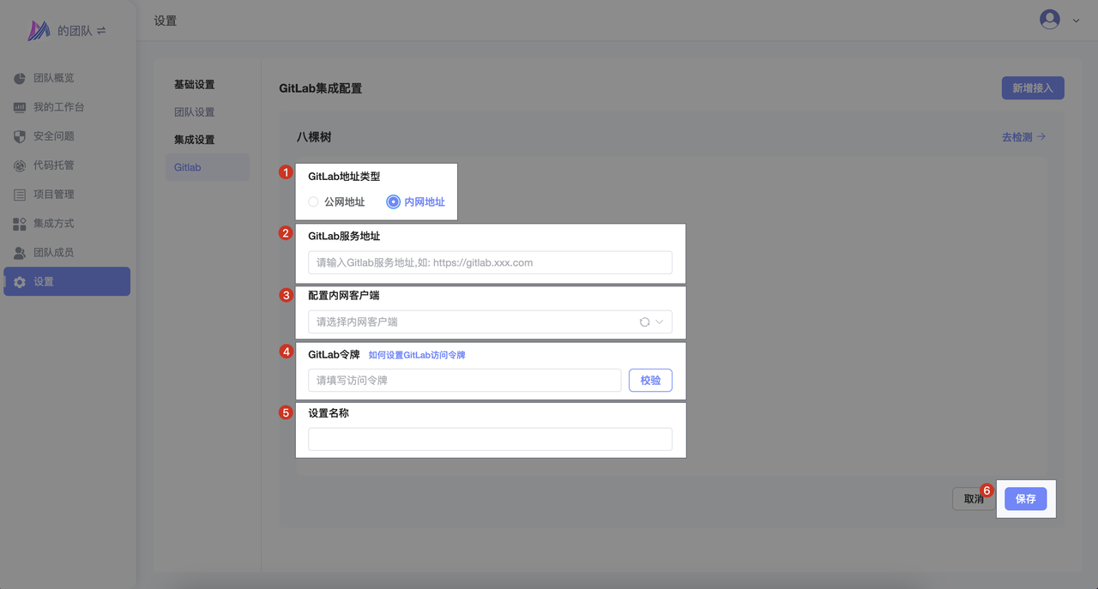Open 团队设置 in settings sidebar
1098x589 pixels.
pos(195,112)
